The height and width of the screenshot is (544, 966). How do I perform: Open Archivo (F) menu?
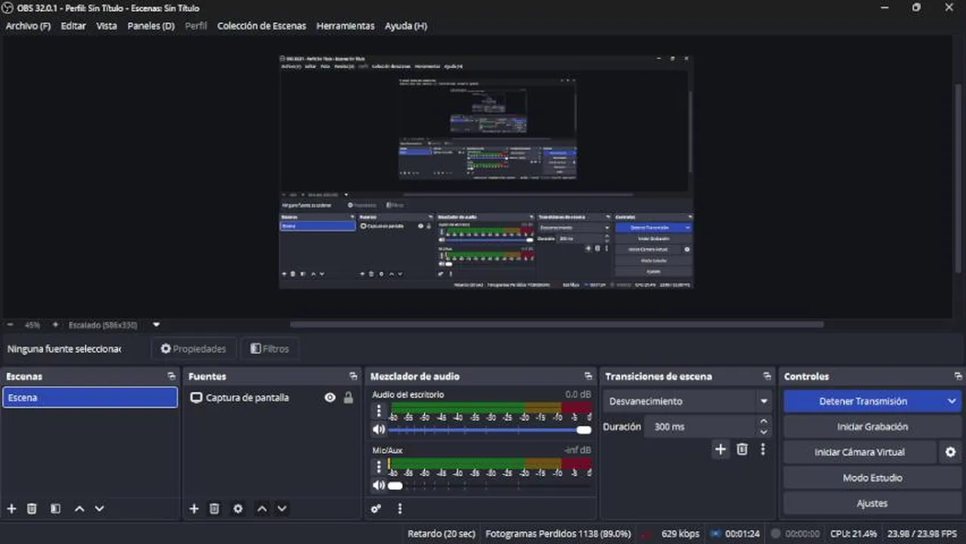[x=28, y=26]
